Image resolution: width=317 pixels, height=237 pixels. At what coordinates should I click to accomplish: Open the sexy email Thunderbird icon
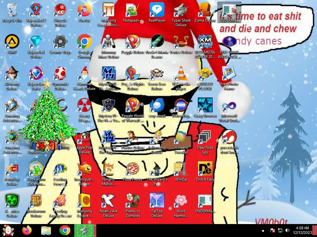(x=157, y=108)
